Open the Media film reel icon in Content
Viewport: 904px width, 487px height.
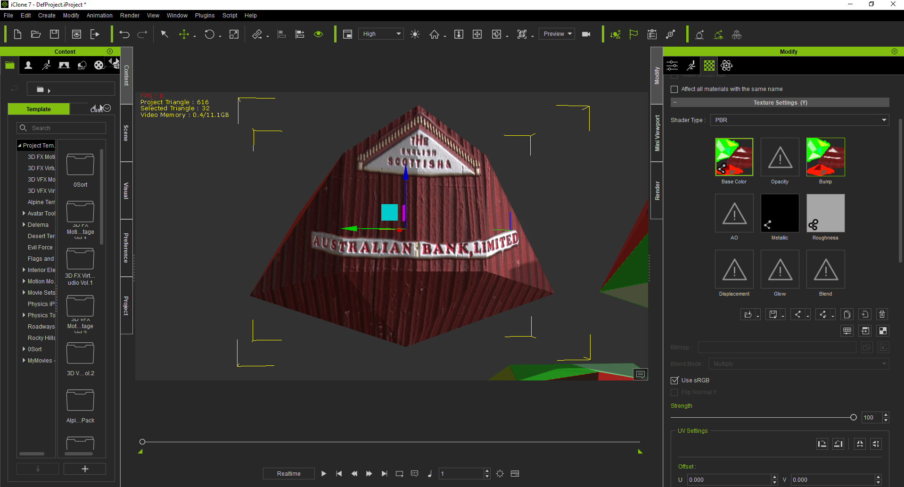click(x=99, y=65)
